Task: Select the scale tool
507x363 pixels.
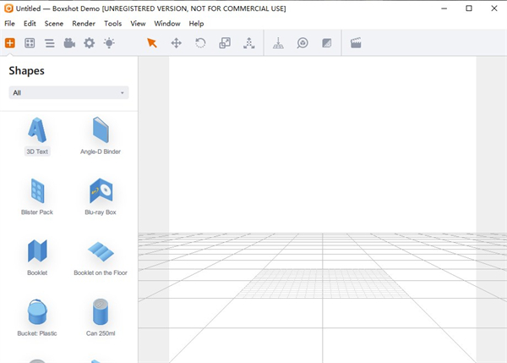Action: (x=225, y=43)
